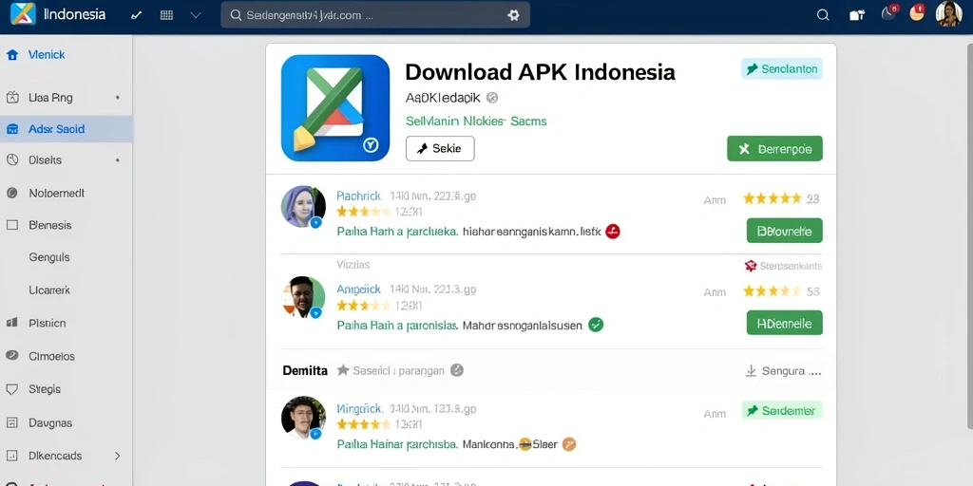Click green check icon after Mahdr esnoganlaisusen
Viewport: 973px width, 486px height.
(596, 325)
